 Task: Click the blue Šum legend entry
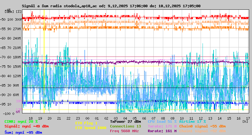click(23, 132)
